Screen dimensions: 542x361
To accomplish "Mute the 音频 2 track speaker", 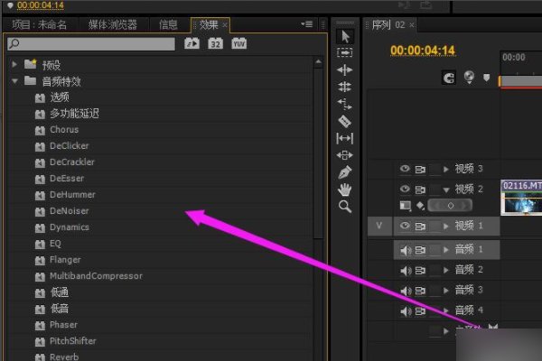I will [404, 269].
